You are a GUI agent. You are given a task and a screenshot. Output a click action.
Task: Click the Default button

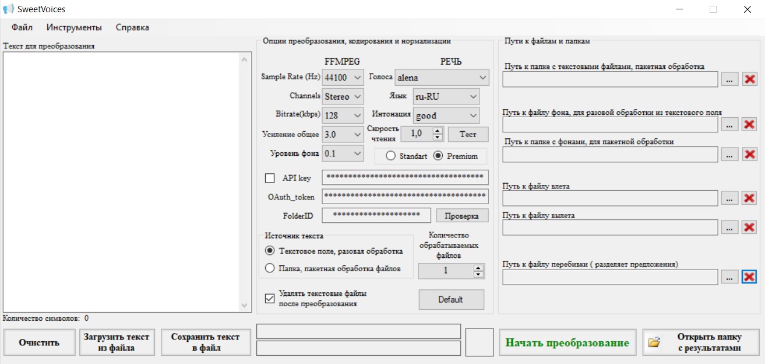pos(451,299)
